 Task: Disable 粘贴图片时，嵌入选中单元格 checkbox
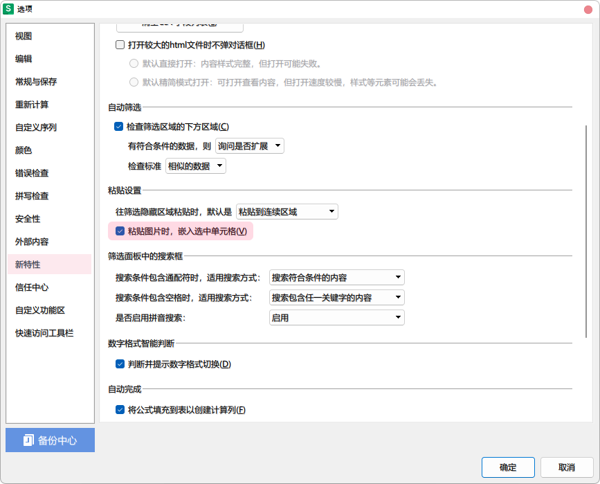coord(120,231)
